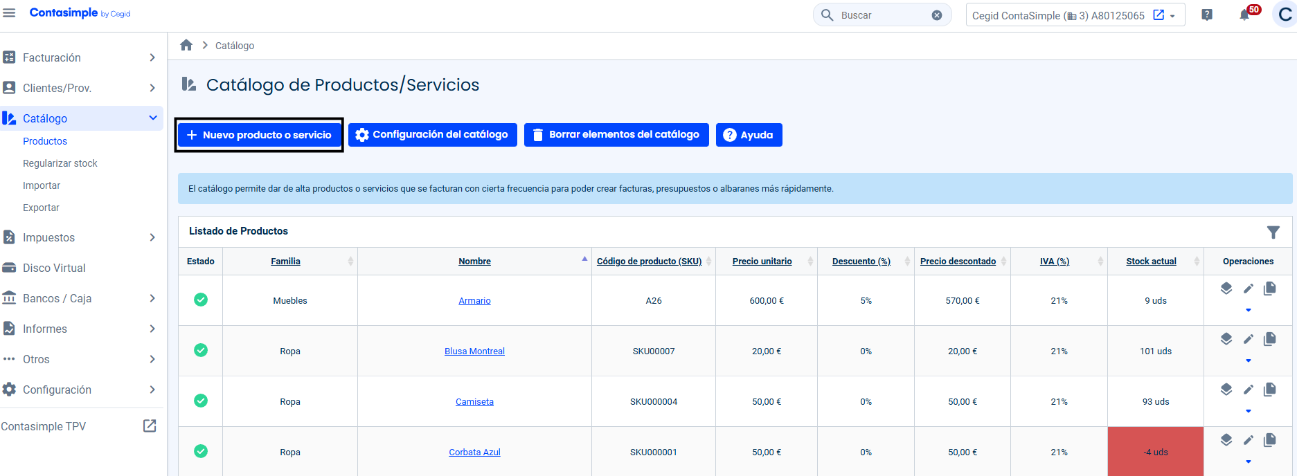The width and height of the screenshot is (1297, 476).
Task: Clear the search box with X icon
Action: point(936,15)
